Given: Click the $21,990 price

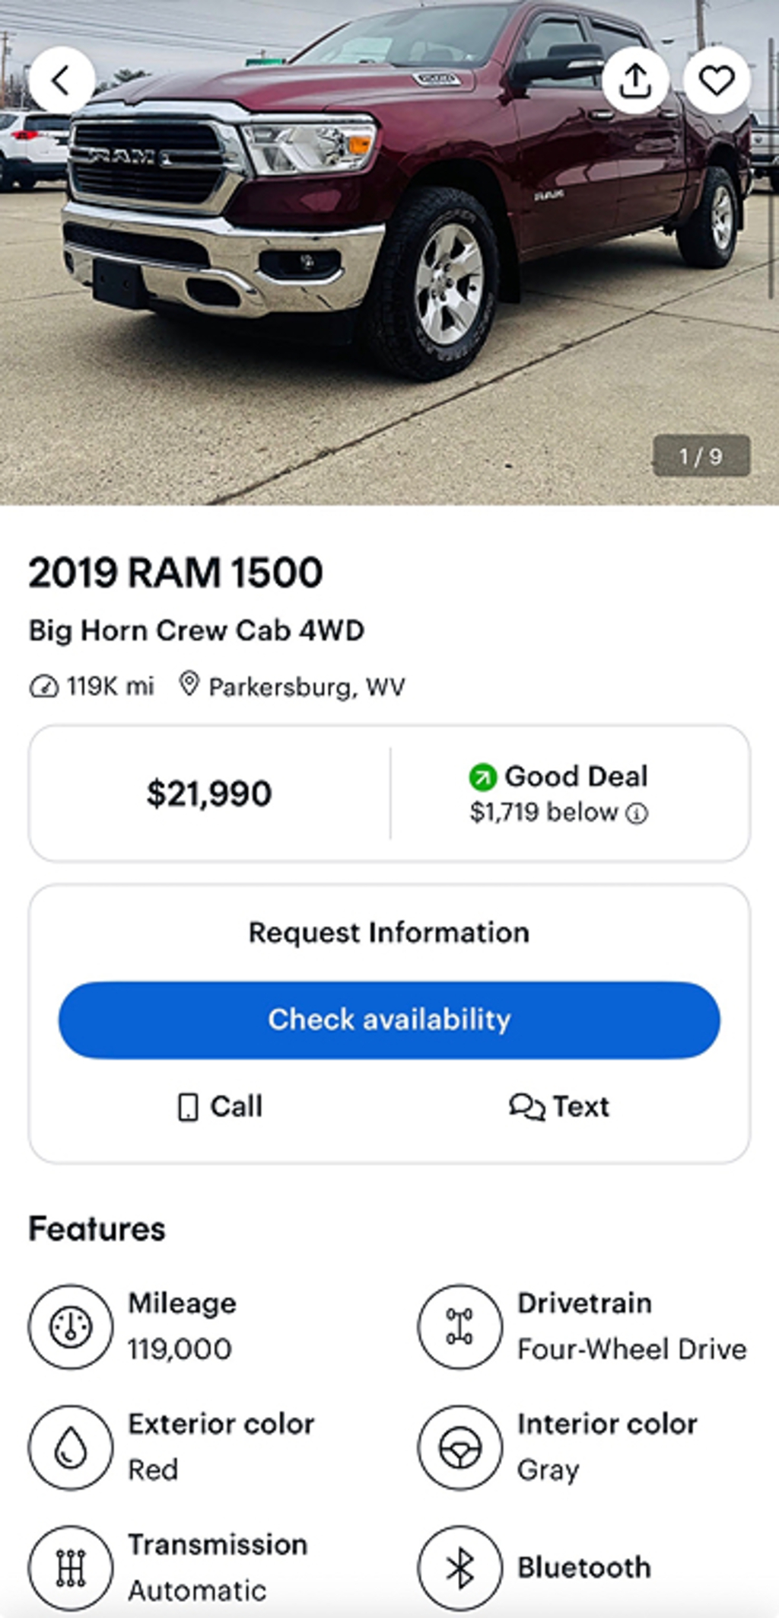Looking at the screenshot, I should [209, 793].
